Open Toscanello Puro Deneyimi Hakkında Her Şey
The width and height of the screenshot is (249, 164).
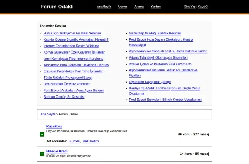(76, 65)
